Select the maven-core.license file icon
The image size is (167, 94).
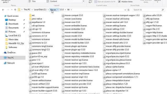pyautogui.click(x=63, y=19)
